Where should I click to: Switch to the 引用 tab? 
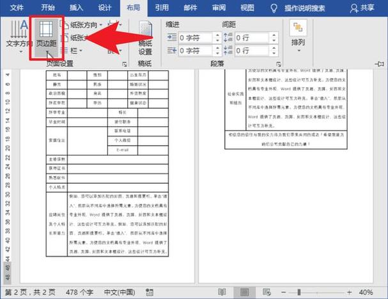[162, 8]
